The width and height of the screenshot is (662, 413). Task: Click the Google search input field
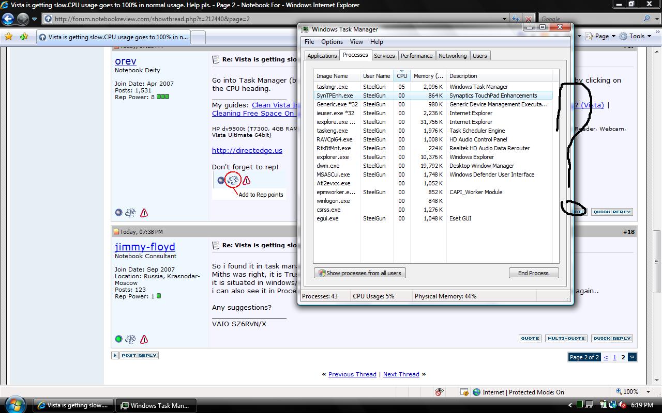tap(590, 19)
